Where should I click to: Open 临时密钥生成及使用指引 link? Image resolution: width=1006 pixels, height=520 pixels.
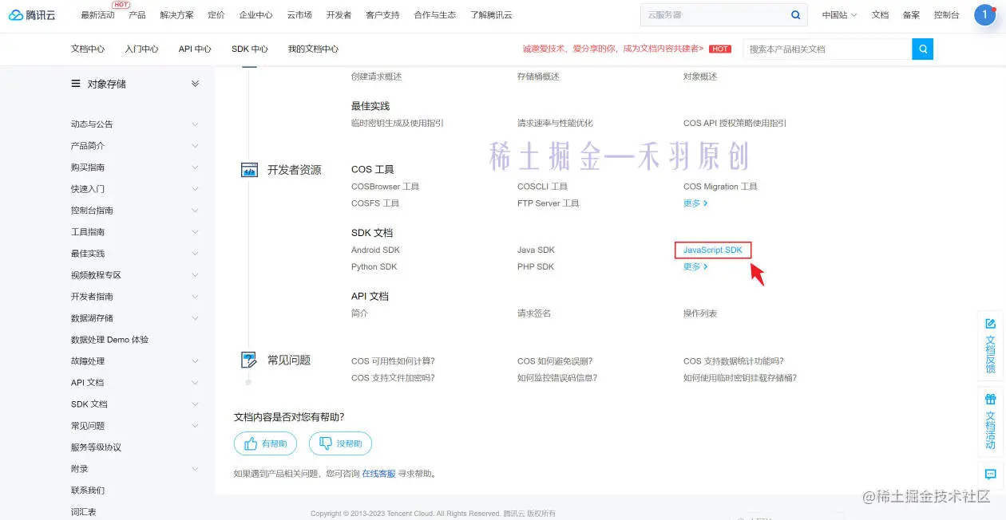click(x=398, y=123)
